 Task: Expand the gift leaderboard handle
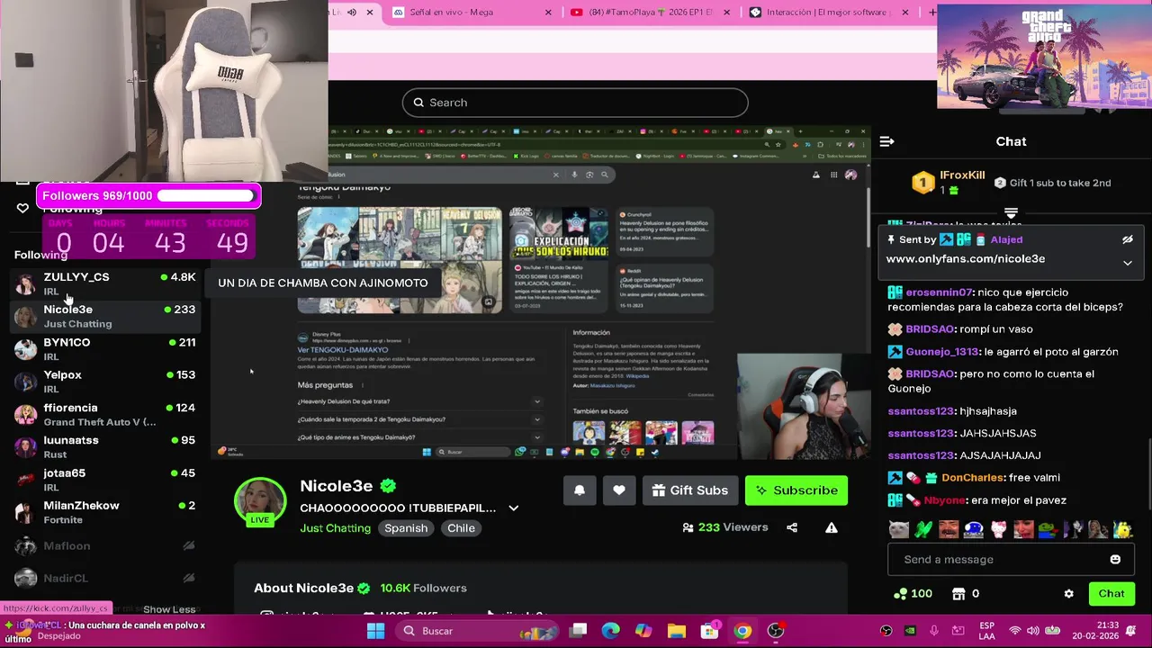1011,213
